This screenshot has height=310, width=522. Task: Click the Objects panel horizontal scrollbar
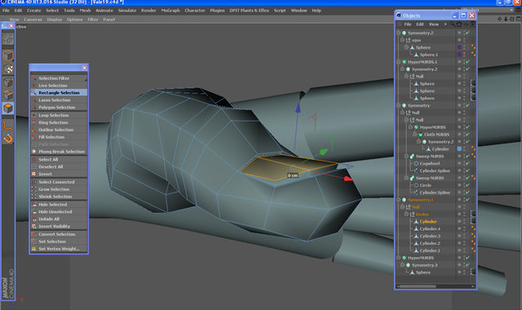coord(418,286)
